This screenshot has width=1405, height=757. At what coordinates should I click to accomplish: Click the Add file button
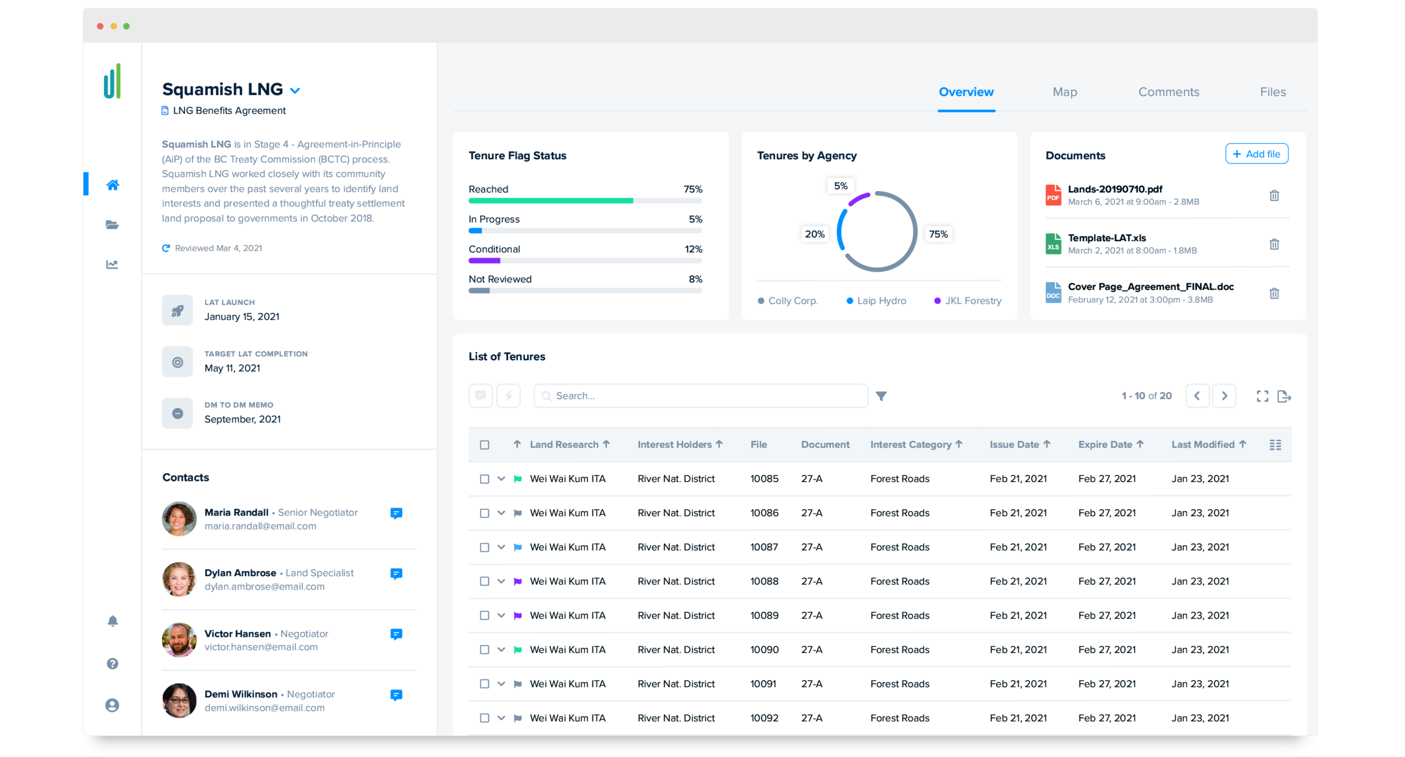click(x=1257, y=154)
